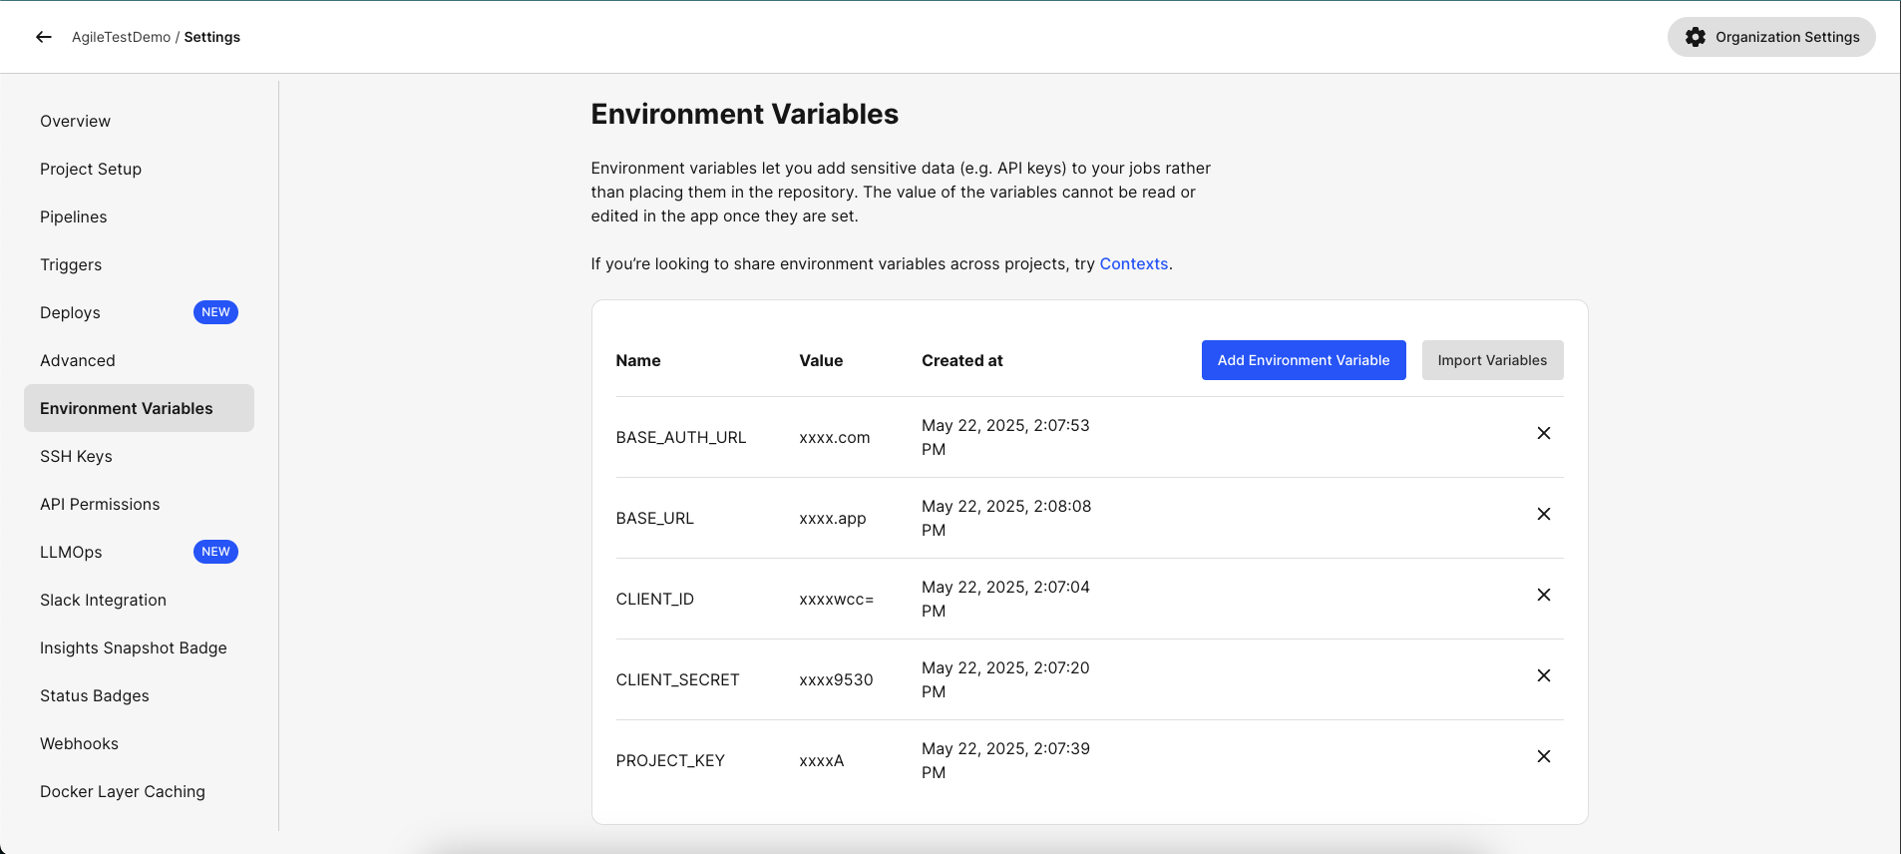Remove the BASE_URL variable

[x=1543, y=514]
